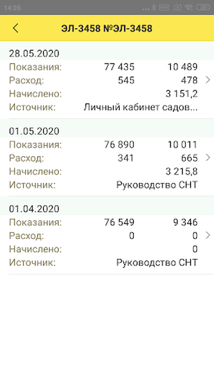214x381 pixels.
Task: Open details chevron for 01.04.2020 reading
Action: (x=208, y=235)
